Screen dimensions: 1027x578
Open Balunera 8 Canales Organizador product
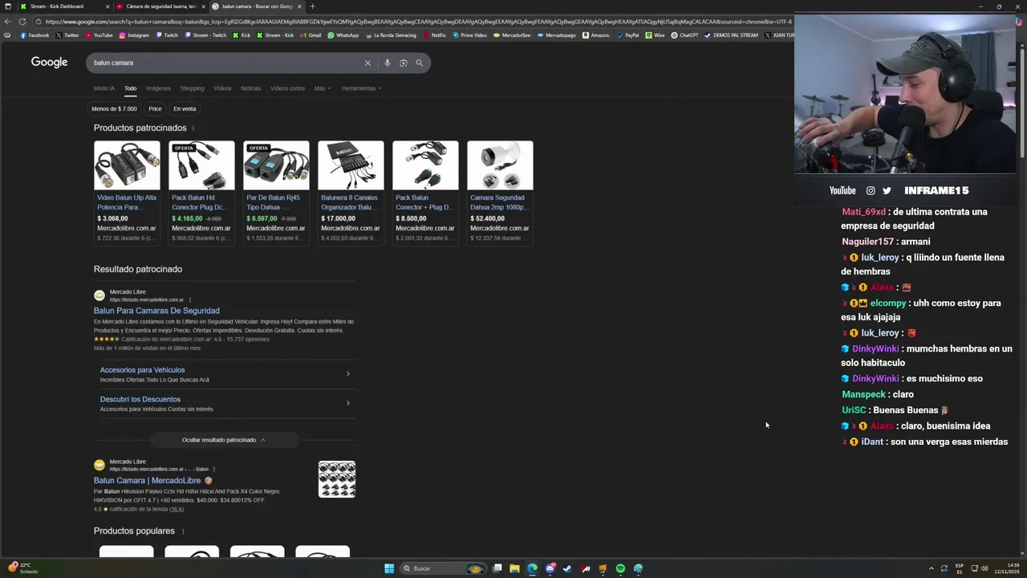pyautogui.click(x=350, y=202)
